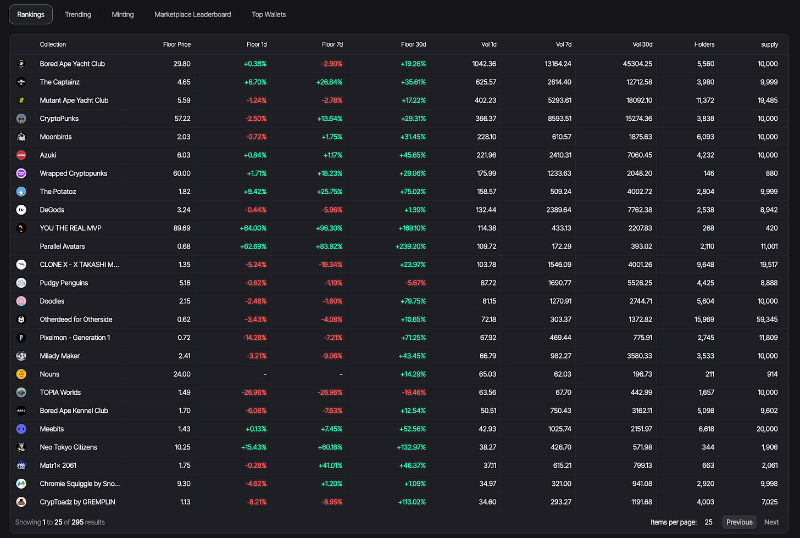Click the Azuki Floor 30d value +45.65%

click(413, 155)
